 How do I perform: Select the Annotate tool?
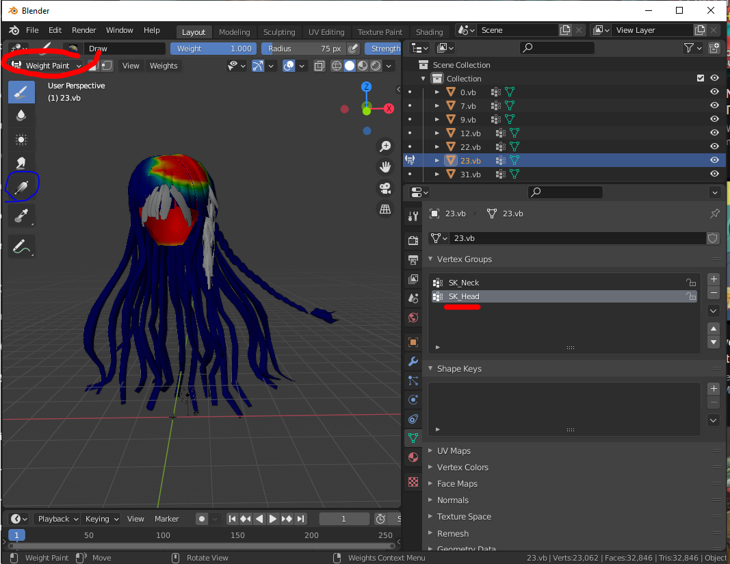coord(21,246)
